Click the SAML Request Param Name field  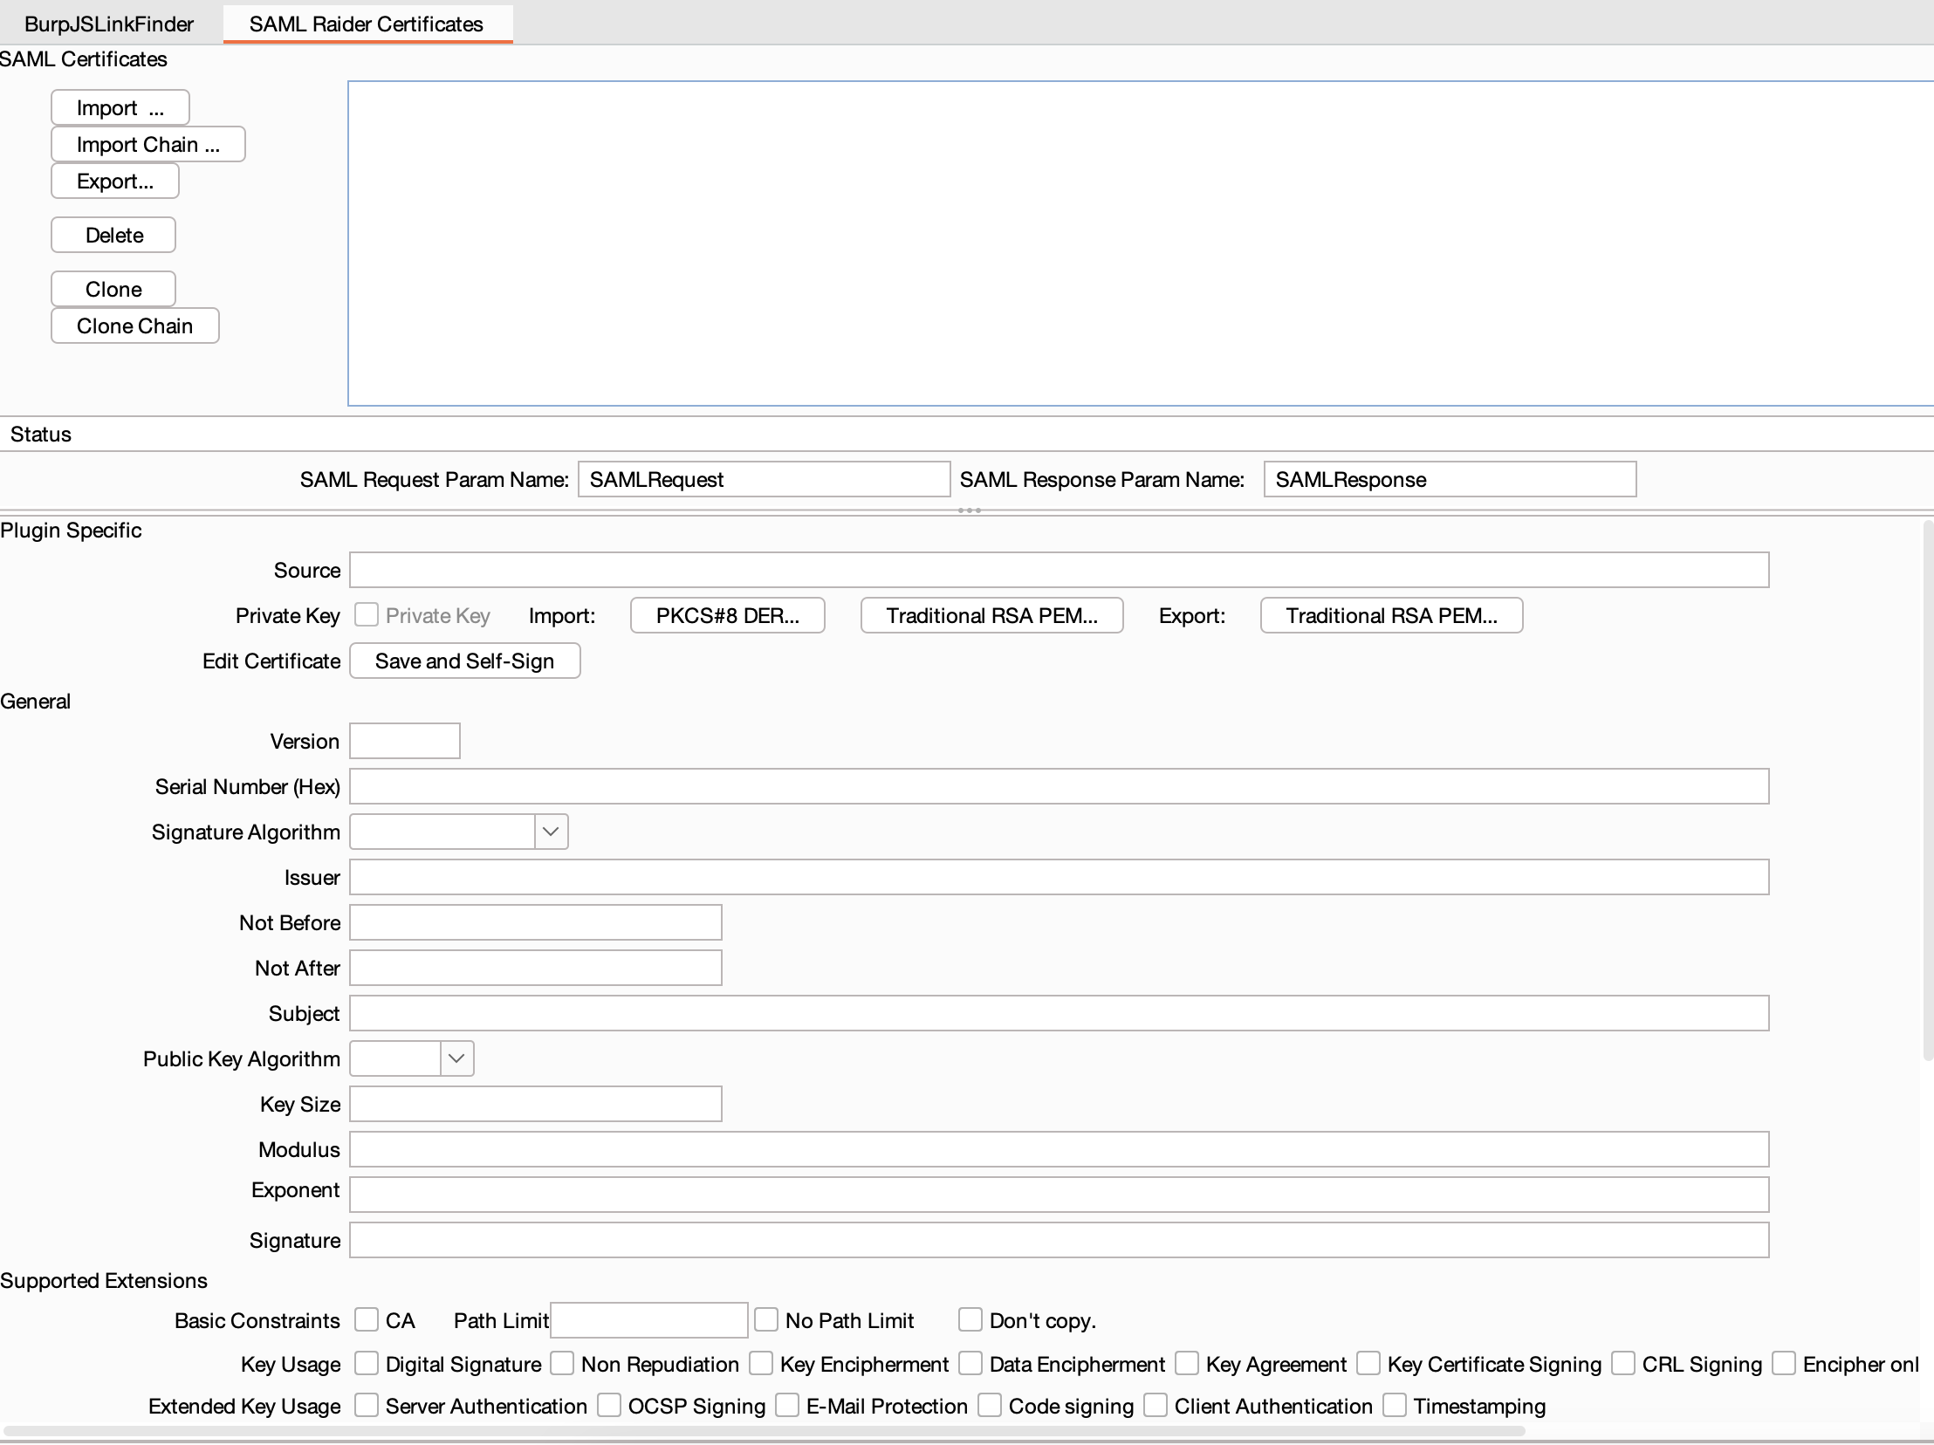pyautogui.click(x=764, y=479)
